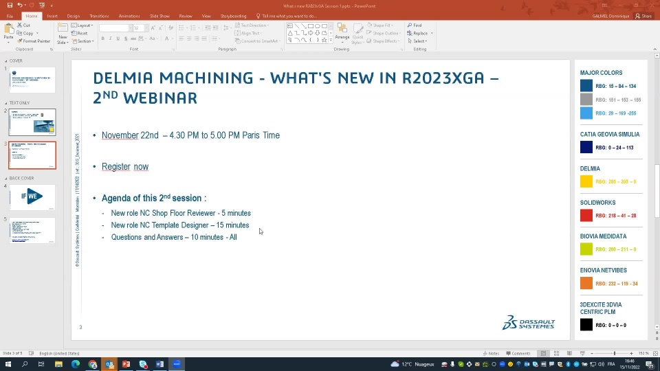Open Select dropdown in Editing group
Screen dimensions: 660x371
(417, 41)
